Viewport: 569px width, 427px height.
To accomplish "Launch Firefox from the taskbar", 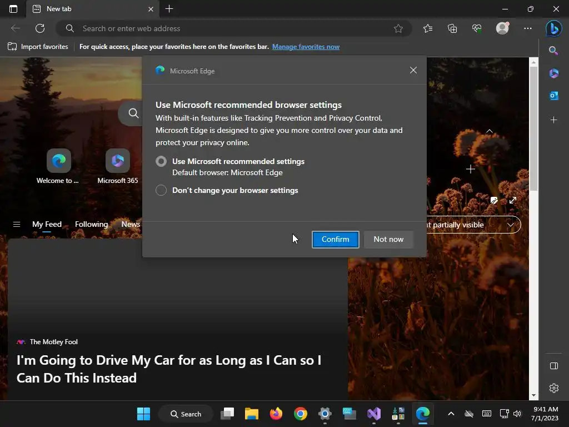I will (276, 414).
